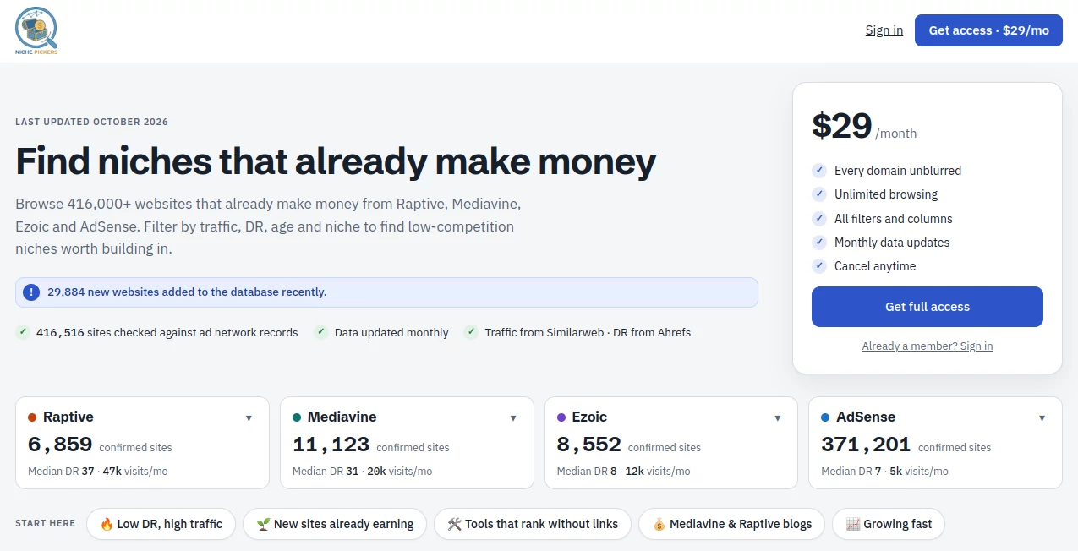
Task: Click Get access · $29/mo button
Action: click(988, 30)
